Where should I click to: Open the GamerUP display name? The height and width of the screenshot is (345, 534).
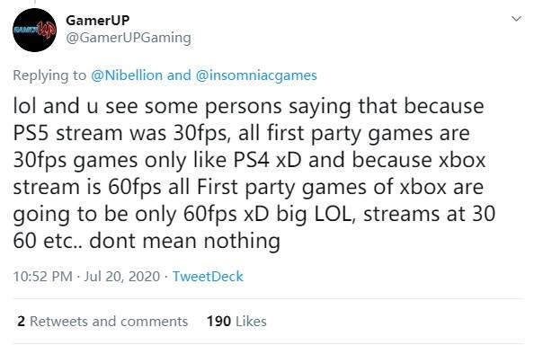(x=97, y=21)
